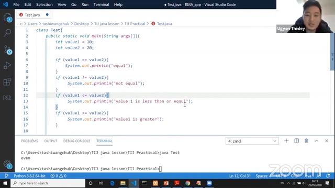Show hidden system tray icons chevron
Viewport: 335px width, 188px height.
coord(288,183)
